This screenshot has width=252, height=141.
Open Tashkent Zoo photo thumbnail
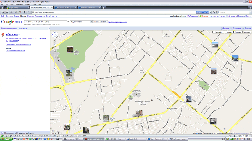(69, 74)
